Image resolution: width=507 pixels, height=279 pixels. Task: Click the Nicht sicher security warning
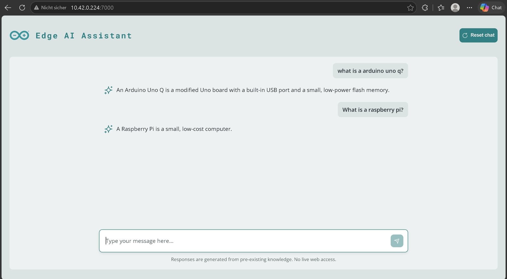[x=50, y=8]
